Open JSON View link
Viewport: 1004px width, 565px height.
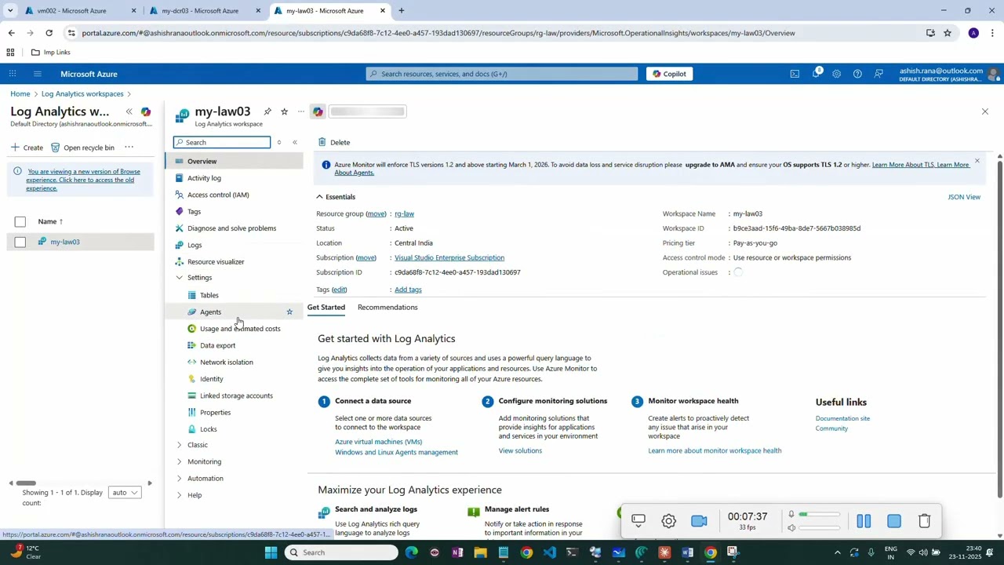pos(964,197)
